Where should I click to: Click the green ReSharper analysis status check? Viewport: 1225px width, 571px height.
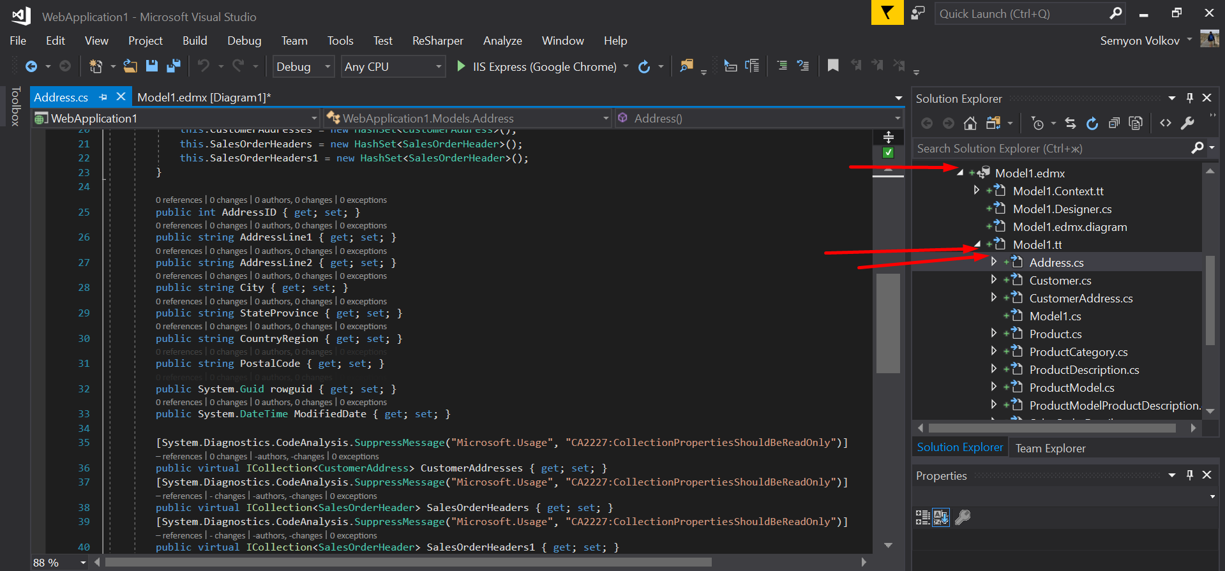pos(888,152)
